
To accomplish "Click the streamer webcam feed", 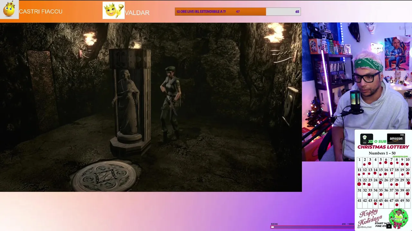I will pos(357,92).
